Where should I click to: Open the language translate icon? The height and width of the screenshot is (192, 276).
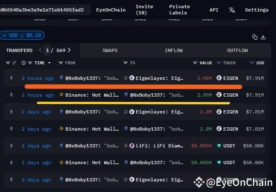(x=232, y=10)
